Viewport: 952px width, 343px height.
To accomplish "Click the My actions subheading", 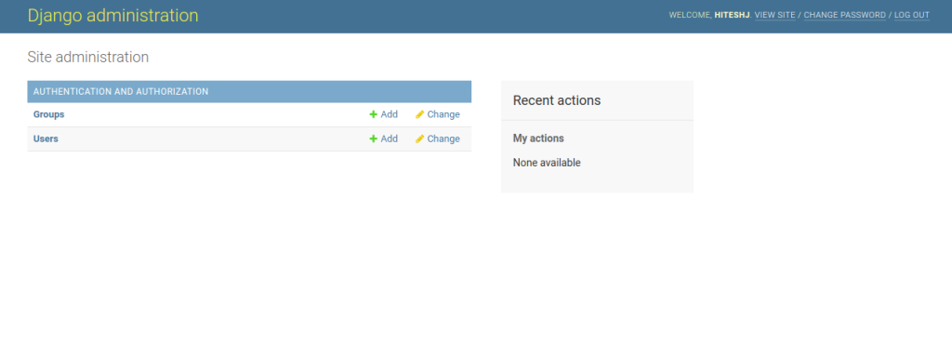I will click(538, 139).
